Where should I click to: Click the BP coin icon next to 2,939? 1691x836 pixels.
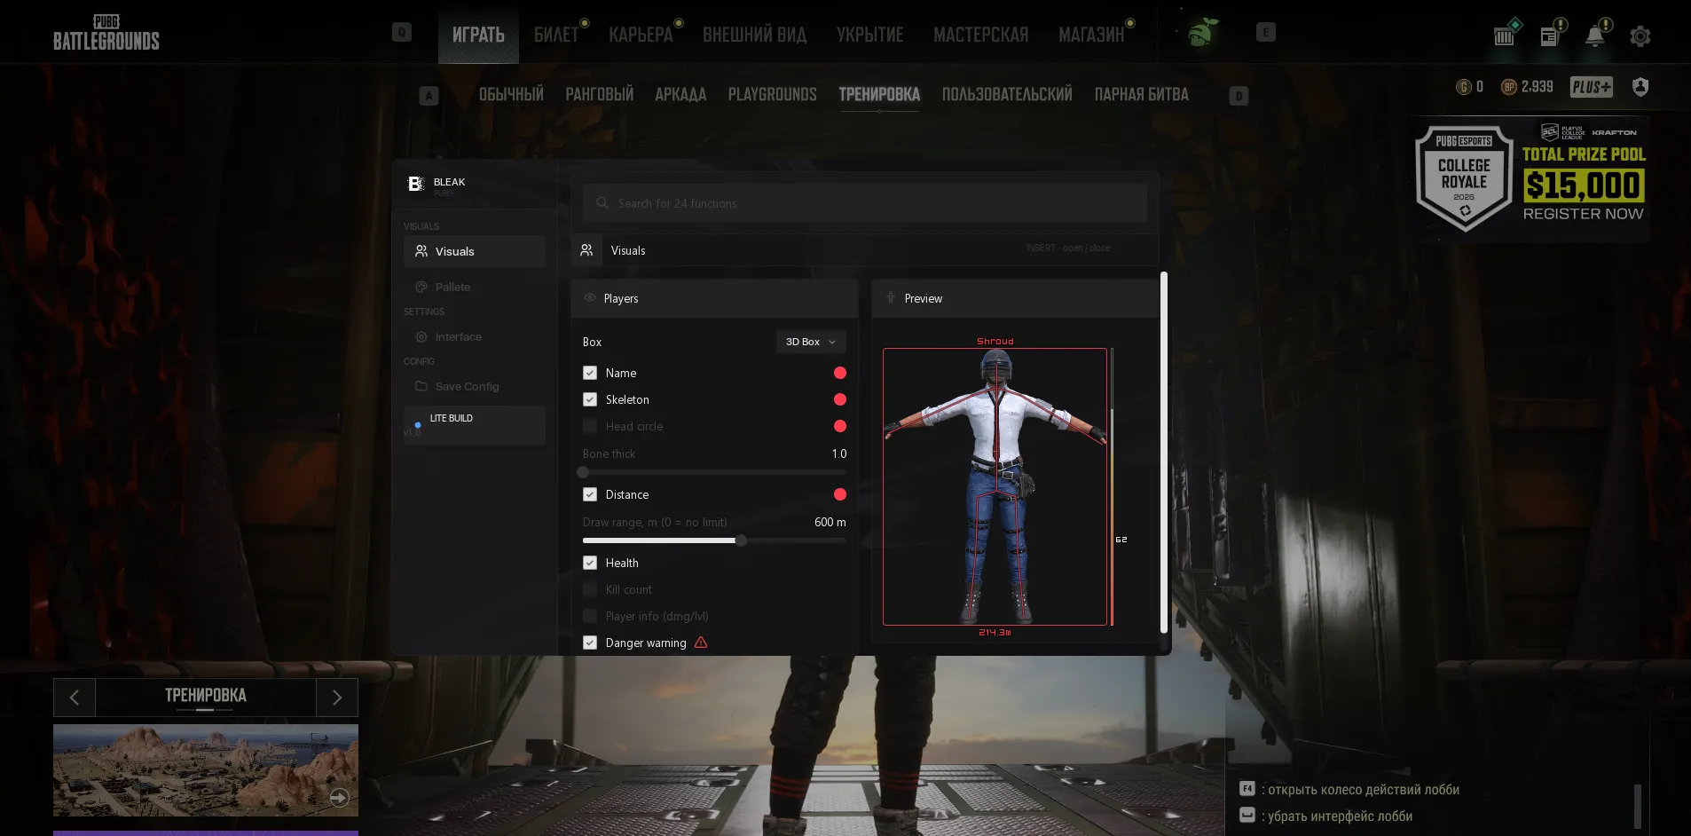(x=1508, y=87)
